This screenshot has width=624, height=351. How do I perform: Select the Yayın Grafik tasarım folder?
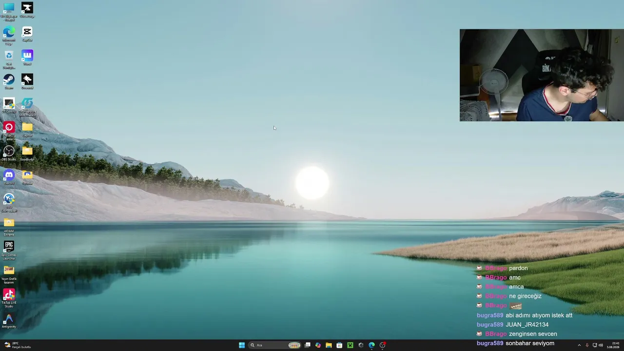point(9,274)
